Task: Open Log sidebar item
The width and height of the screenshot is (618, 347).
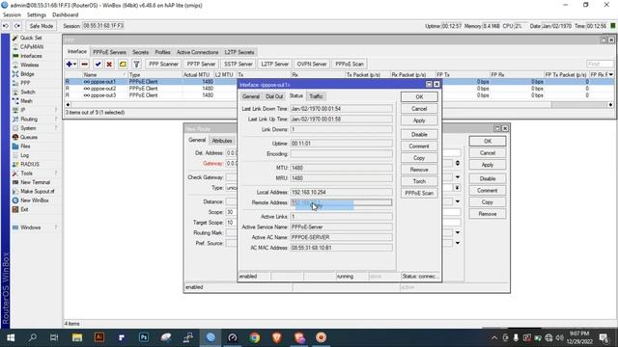Action: coord(24,155)
